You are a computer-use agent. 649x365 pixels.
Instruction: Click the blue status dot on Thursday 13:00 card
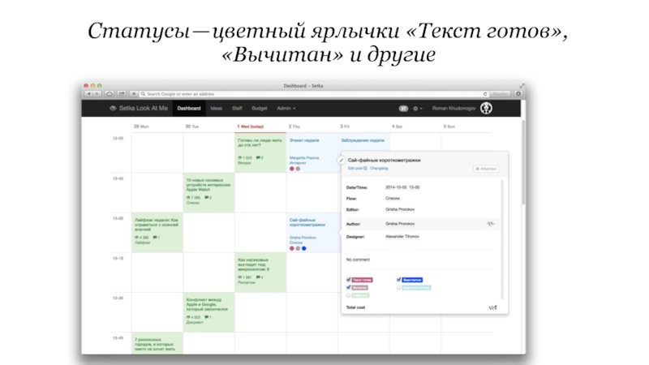[303, 248]
